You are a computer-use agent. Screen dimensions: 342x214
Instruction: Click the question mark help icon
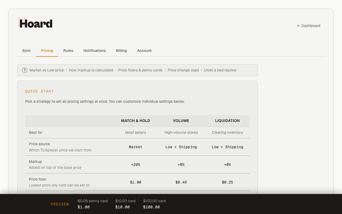tap(25, 70)
